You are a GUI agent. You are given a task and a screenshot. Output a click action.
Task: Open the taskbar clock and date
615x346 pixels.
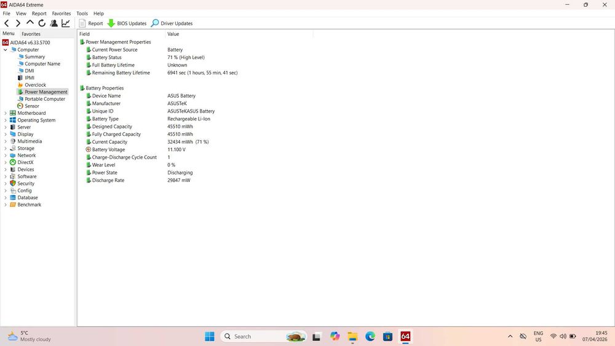pos(595,336)
